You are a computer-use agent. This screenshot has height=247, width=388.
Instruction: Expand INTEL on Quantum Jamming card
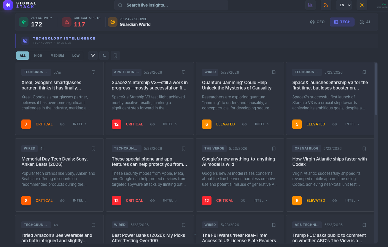[262, 124]
